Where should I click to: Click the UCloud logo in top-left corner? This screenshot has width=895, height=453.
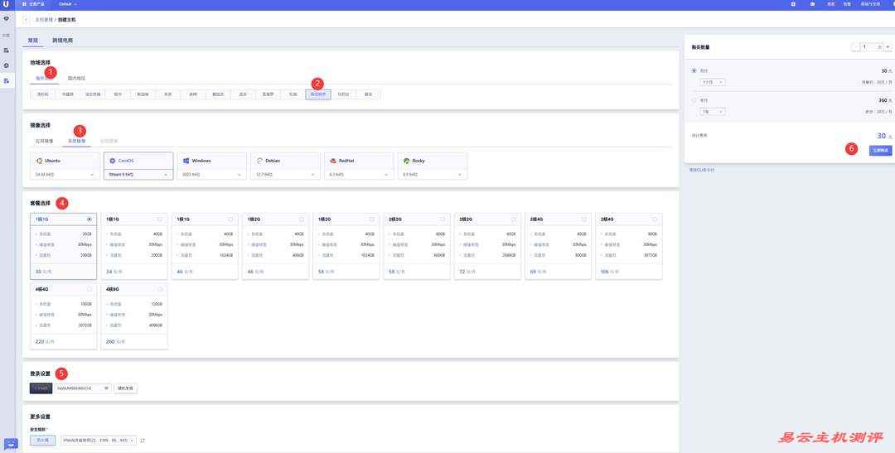coord(6,4)
